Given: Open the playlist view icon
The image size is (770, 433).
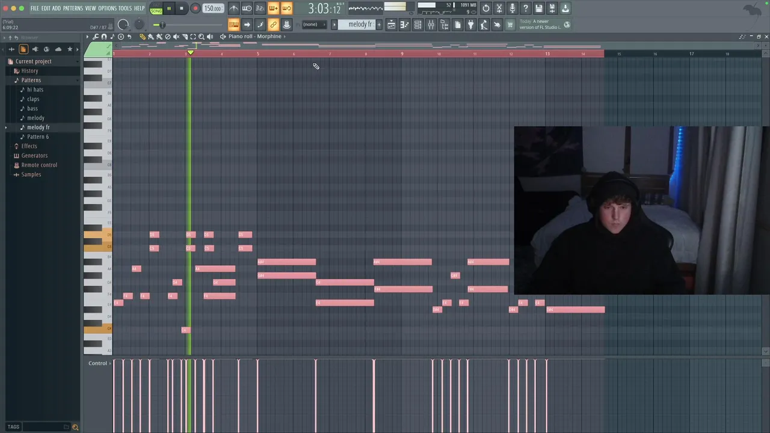Looking at the screenshot, I should click(391, 25).
